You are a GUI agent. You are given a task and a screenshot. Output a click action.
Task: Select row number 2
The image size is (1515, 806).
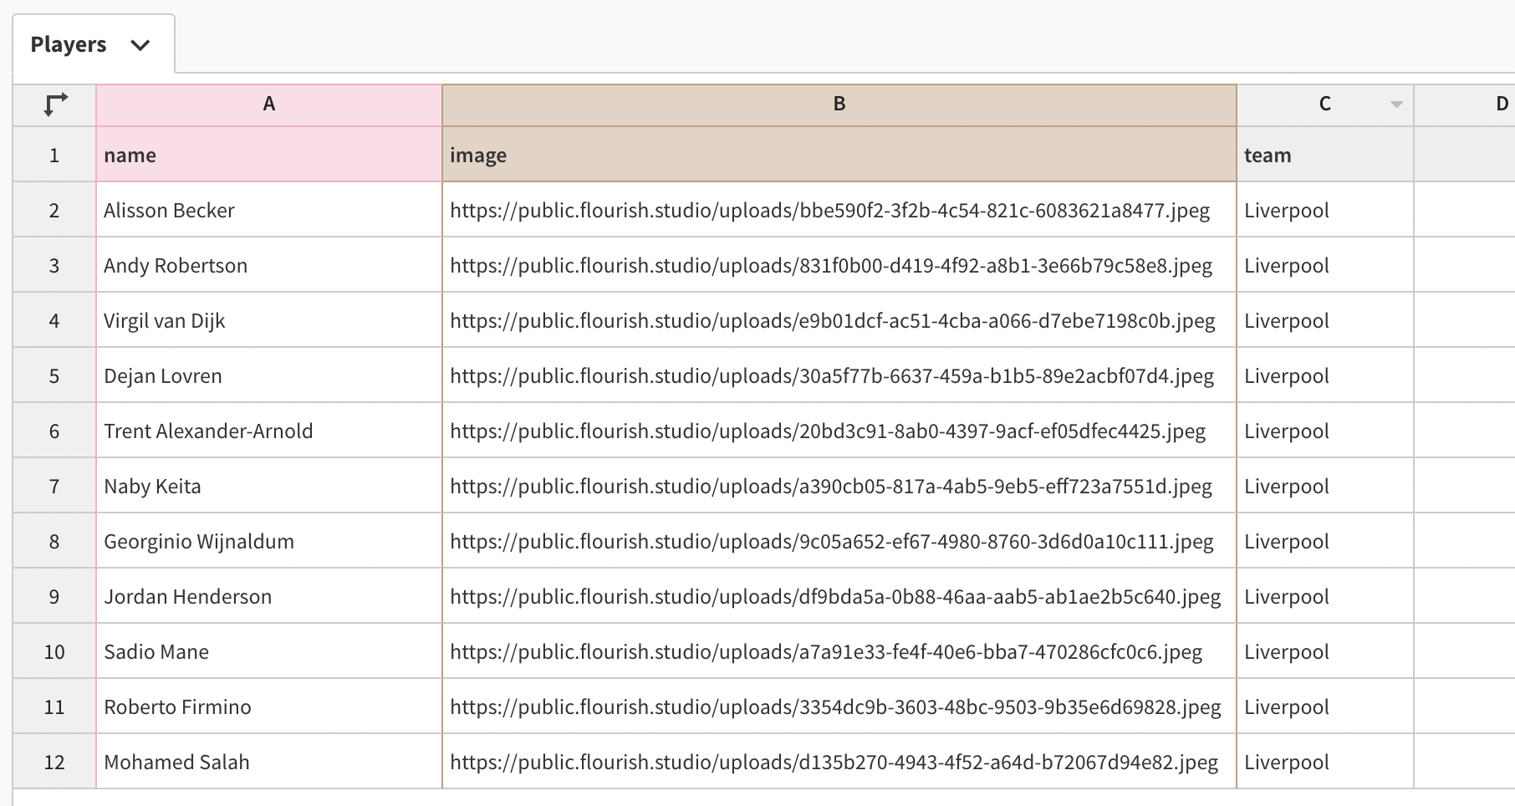point(54,210)
